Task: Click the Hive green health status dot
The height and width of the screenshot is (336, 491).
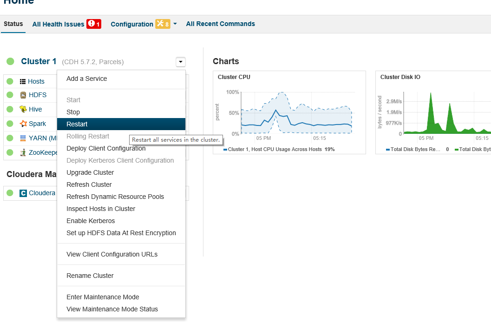Action: [10, 109]
